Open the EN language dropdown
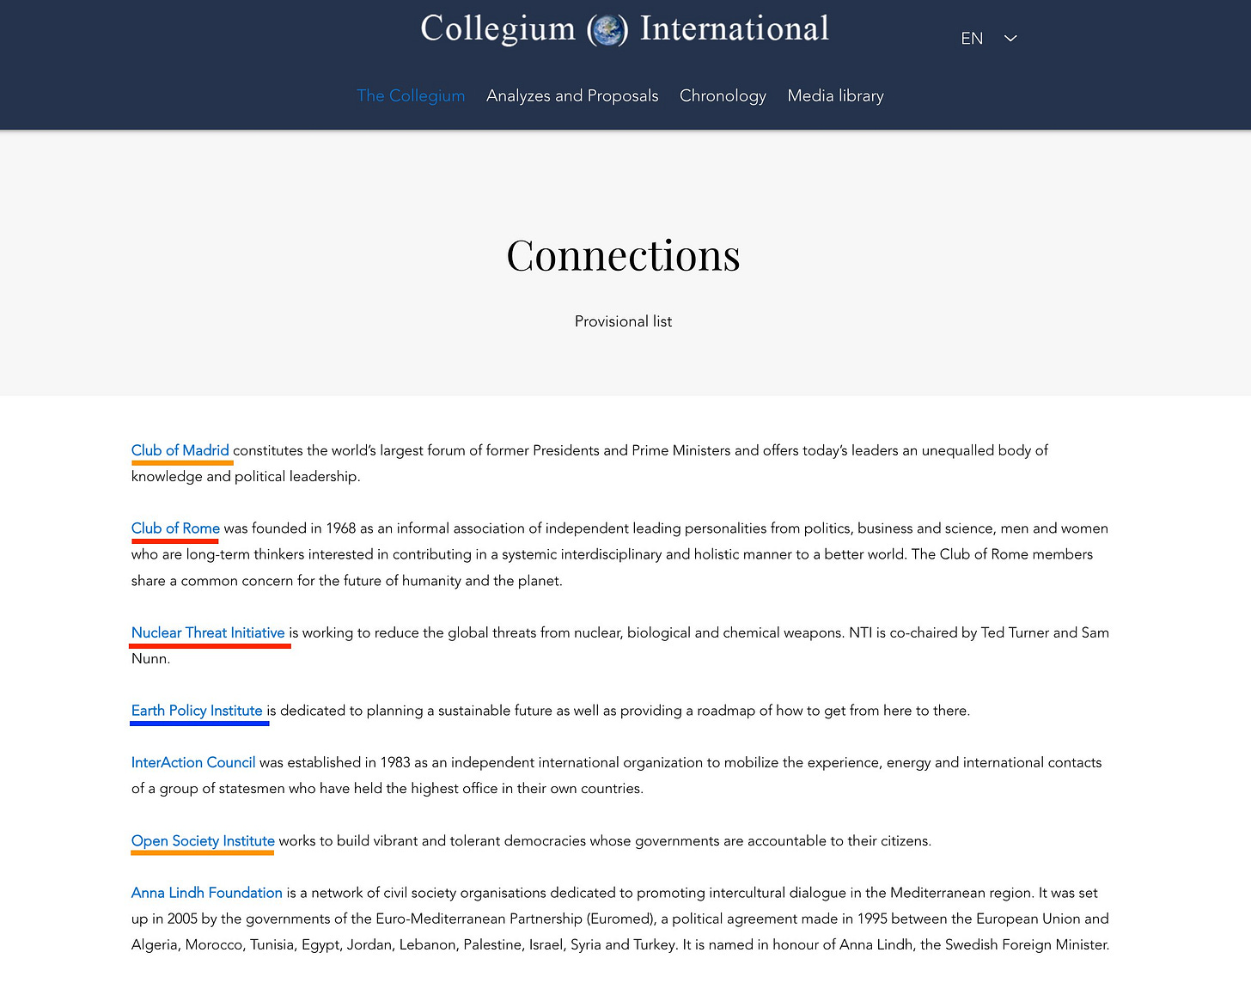Screen dimensions: 1251x983 click(989, 39)
